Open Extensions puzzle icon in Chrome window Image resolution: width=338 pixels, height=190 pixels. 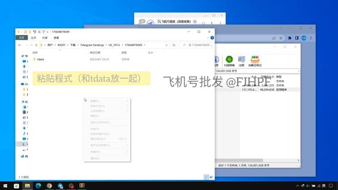tap(290, 38)
